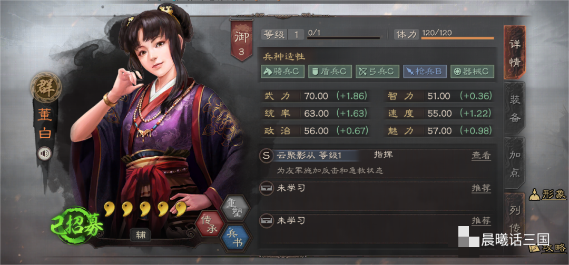The width and height of the screenshot is (569, 265).
Task: Tap the 群 faction emblem
Action: (46, 87)
